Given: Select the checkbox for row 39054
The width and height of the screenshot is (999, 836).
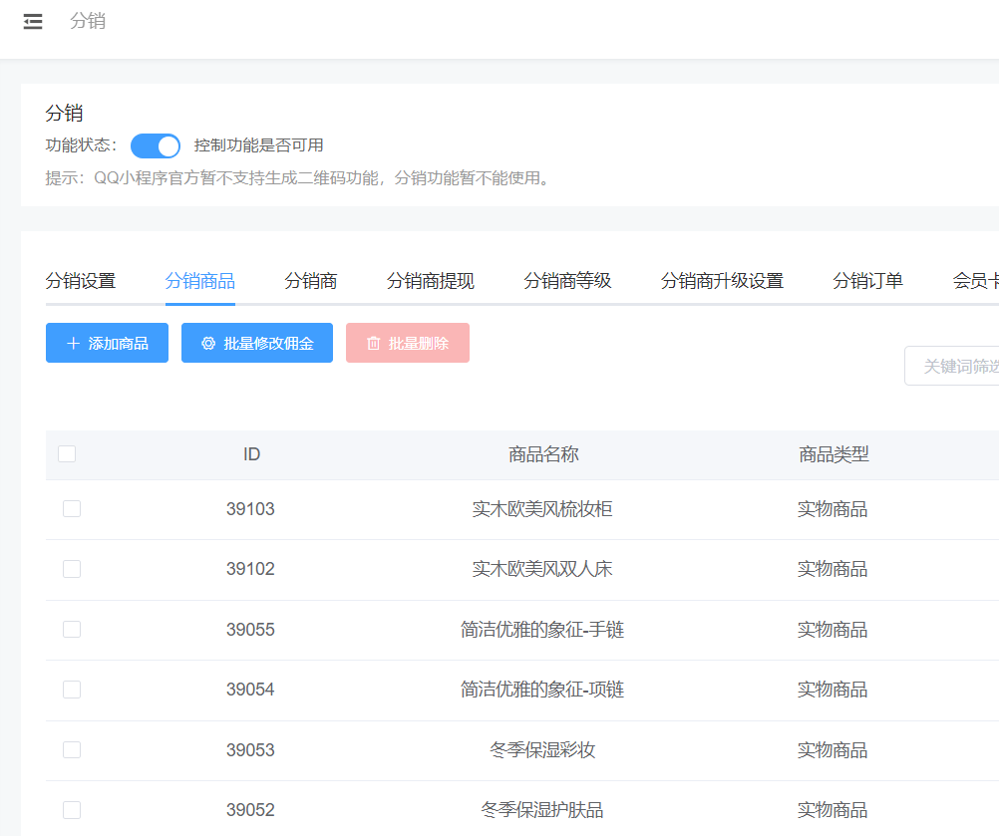Looking at the screenshot, I should coord(72,689).
